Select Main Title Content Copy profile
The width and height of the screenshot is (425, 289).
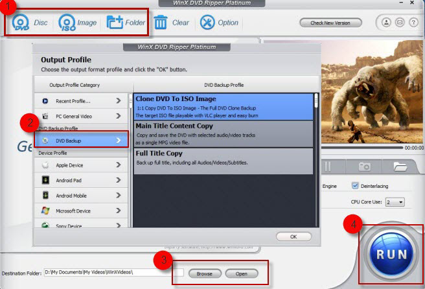(224, 134)
